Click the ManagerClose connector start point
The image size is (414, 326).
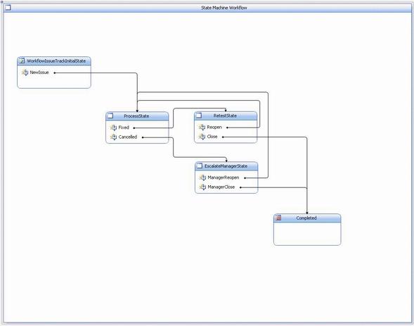240,187
